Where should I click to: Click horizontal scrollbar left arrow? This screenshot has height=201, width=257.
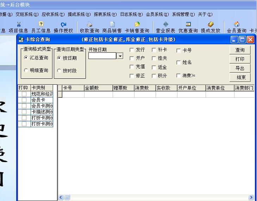pyautogui.click(x=61, y=197)
